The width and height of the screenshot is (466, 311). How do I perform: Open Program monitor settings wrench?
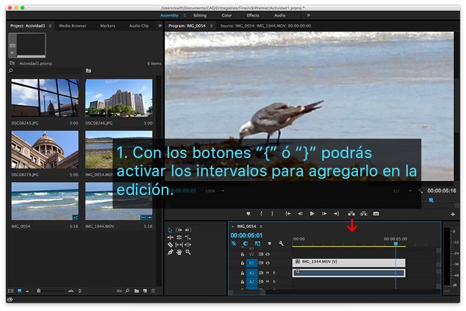click(x=420, y=190)
